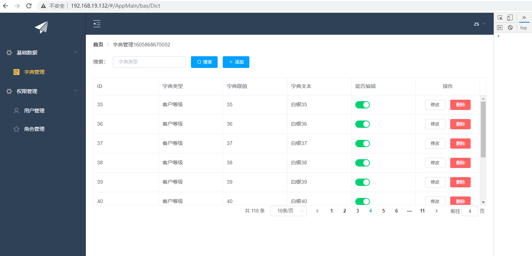The image size is (532, 256).
Task: Toggle 能否编辑 switch for ID 40
Action: [363, 201]
